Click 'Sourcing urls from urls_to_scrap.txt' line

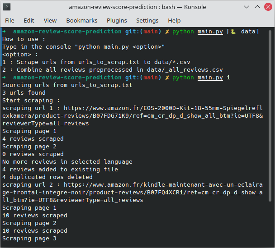[67, 85]
